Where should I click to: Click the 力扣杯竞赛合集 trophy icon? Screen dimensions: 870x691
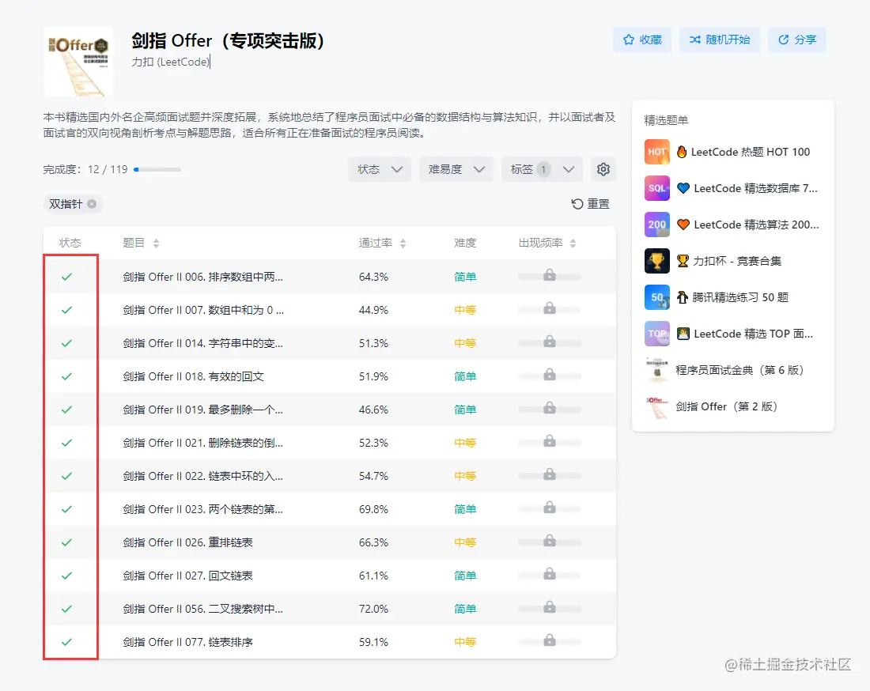tap(656, 261)
